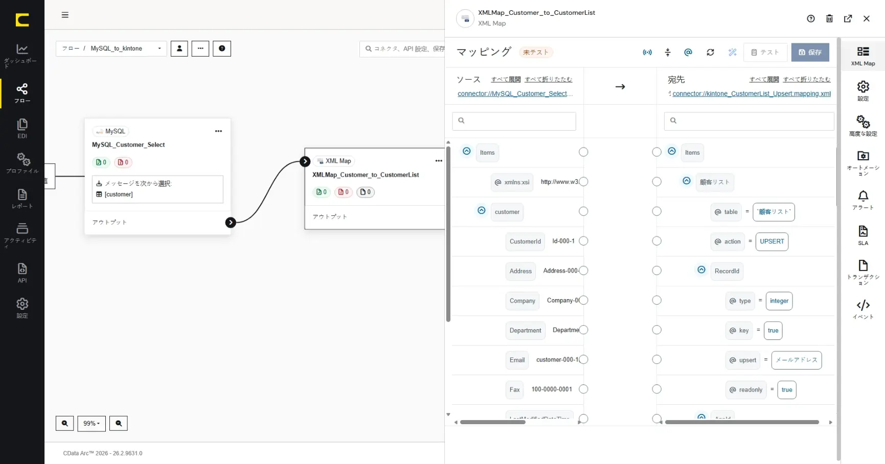Select the source Fax mapping circle
The width and height of the screenshot is (885, 464).
tap(583, 389)
